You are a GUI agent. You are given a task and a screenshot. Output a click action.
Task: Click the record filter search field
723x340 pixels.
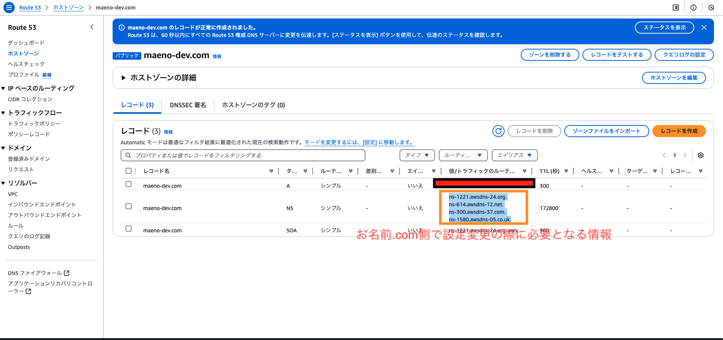(243, 155)
